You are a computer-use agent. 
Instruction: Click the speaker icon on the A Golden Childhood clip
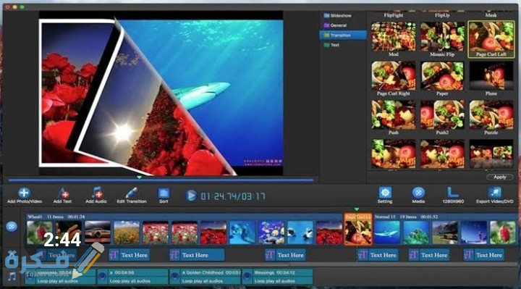[x=175, y=277]
